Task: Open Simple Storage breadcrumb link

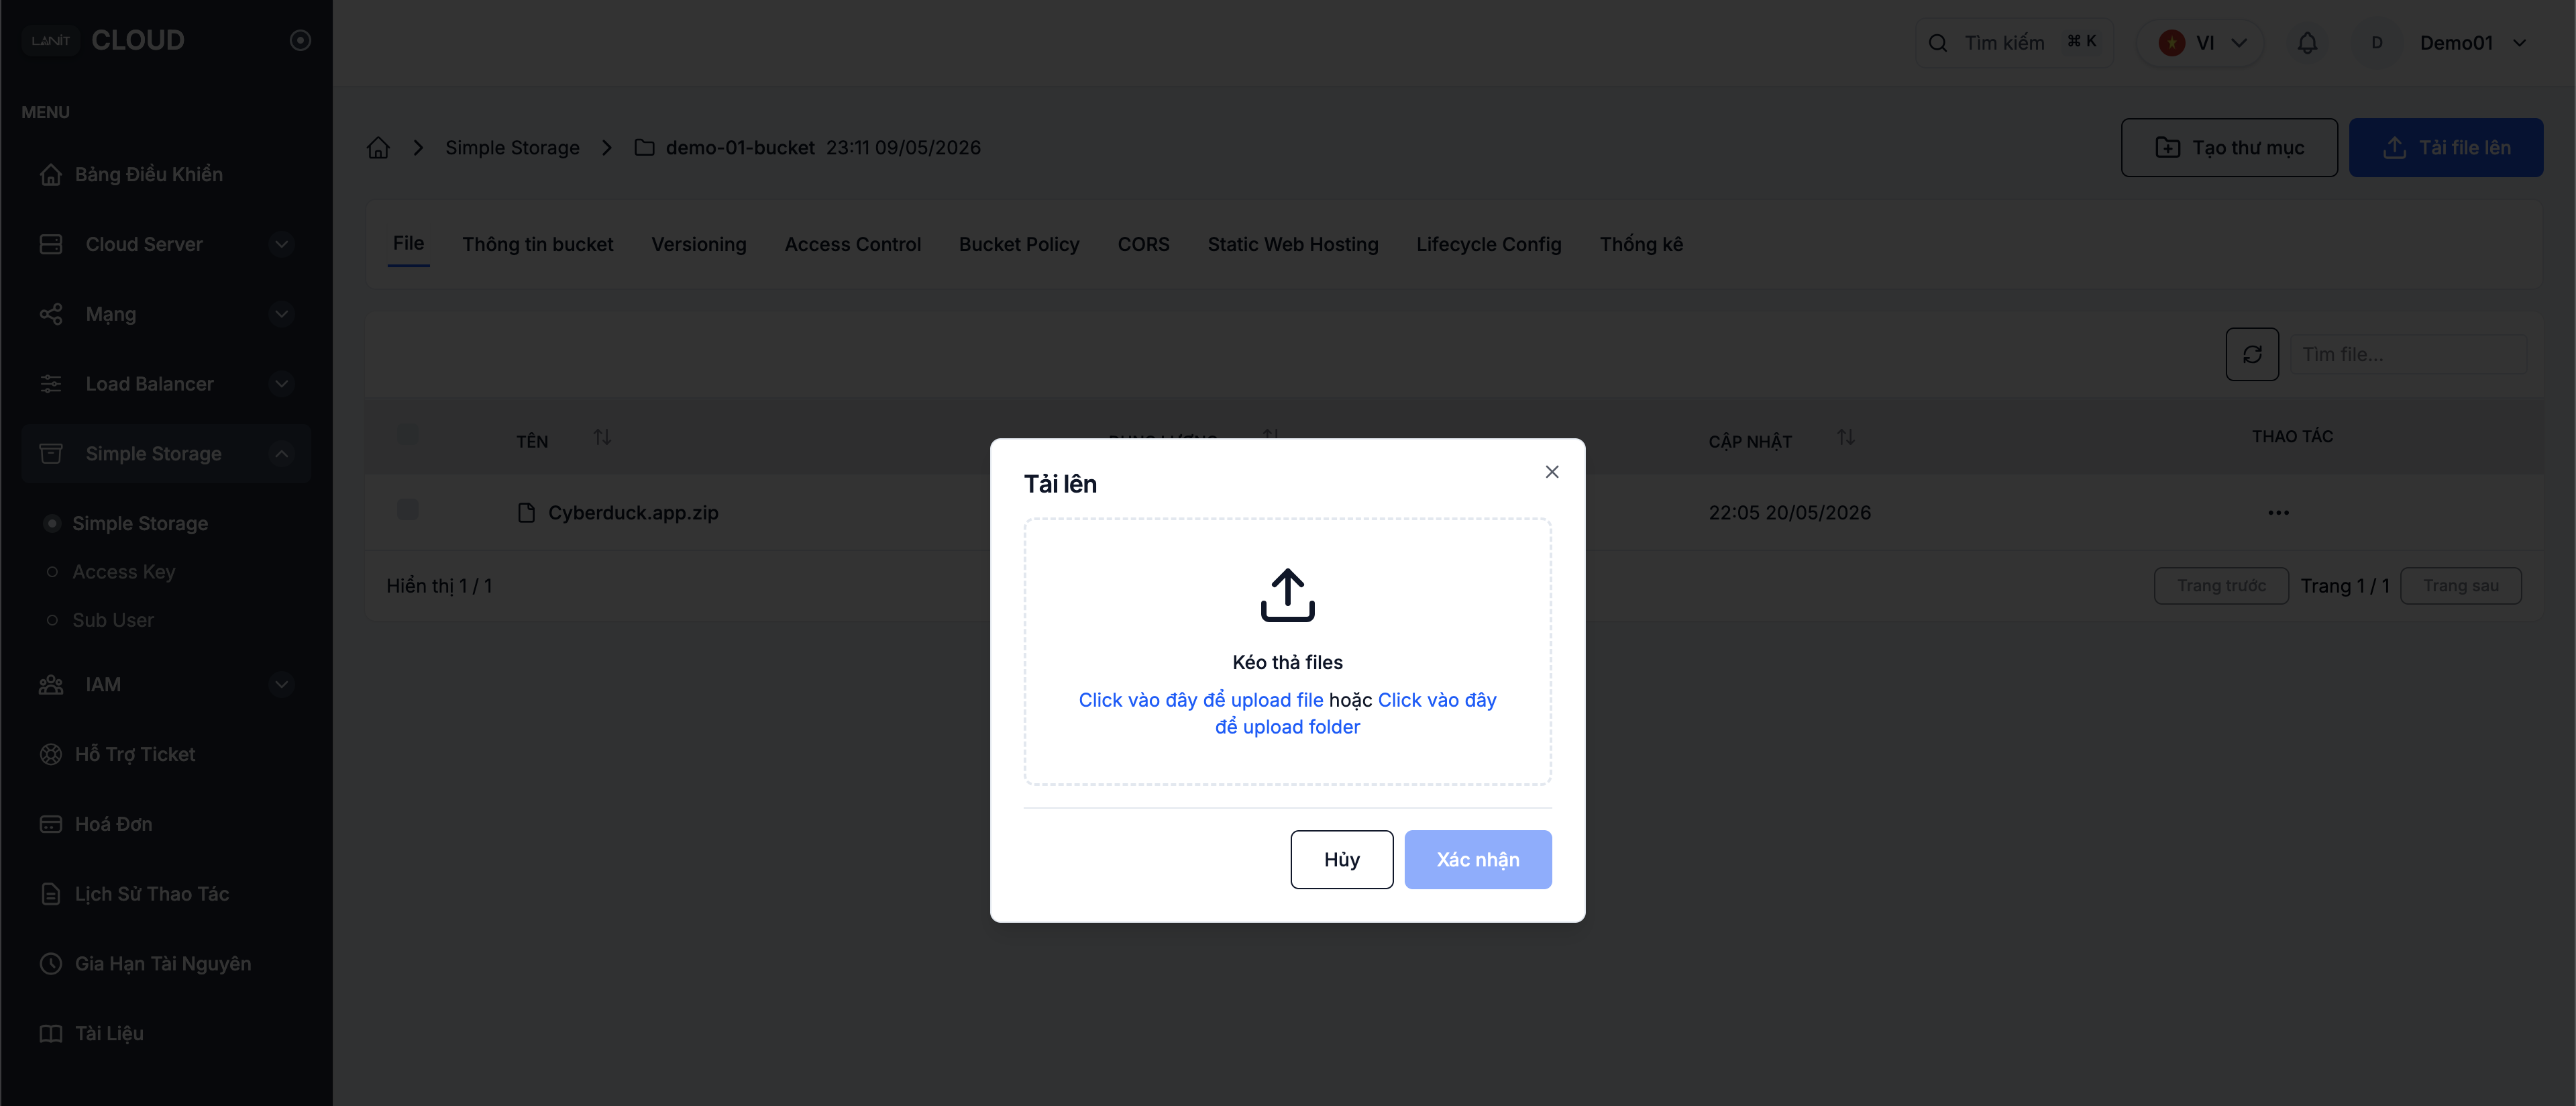Action: (512, 148)
